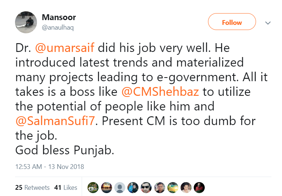The height and width of the screenshot is (196, 282).
Task: Click the default gray silhouette liker avatar
Action: click(x=120, y=188)
